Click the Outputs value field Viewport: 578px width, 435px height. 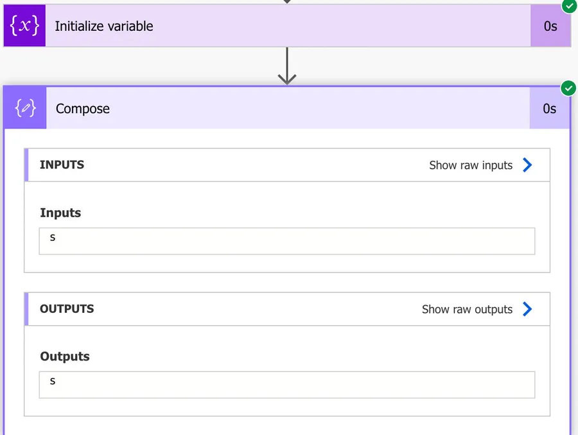pos(286,384)
